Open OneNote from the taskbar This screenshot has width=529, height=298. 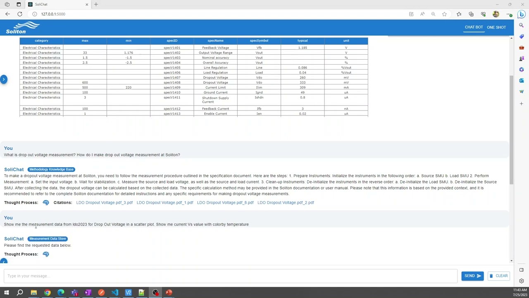88,293
